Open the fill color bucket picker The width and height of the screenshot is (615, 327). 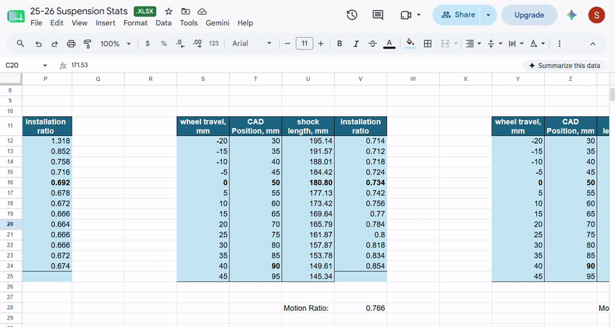[410, 43]
